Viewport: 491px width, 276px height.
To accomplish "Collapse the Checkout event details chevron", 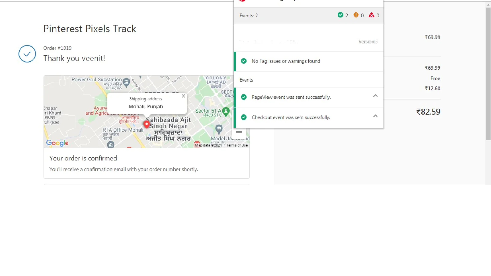I will [x=375, y=116].
